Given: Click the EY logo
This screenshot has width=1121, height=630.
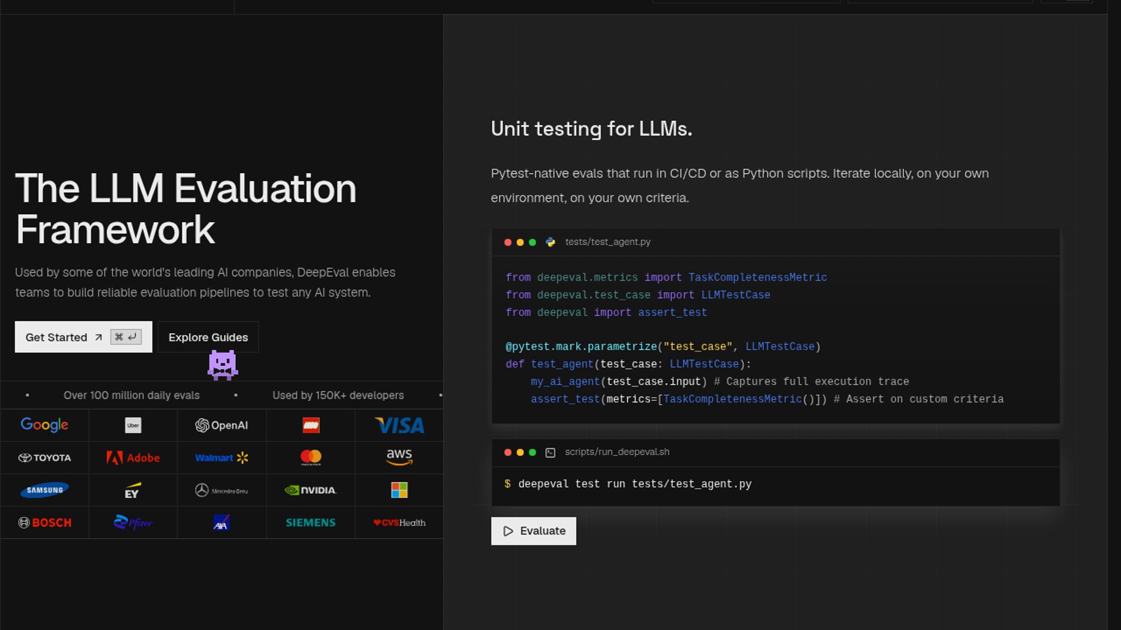Looking at the screenshot, I should click(x=133, y=491).
